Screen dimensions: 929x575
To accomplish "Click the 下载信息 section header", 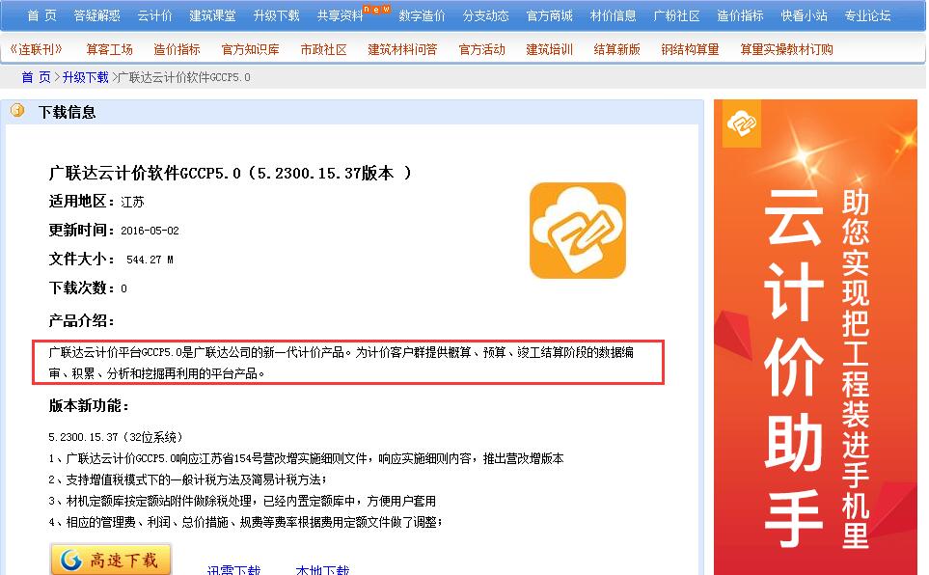I will tap(67, 112).
